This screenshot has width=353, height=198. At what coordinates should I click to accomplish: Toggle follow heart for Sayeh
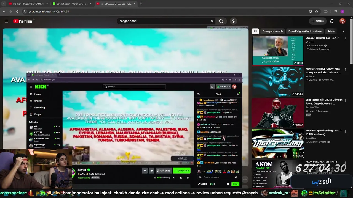pyautogui.click(x=151, y=170)
